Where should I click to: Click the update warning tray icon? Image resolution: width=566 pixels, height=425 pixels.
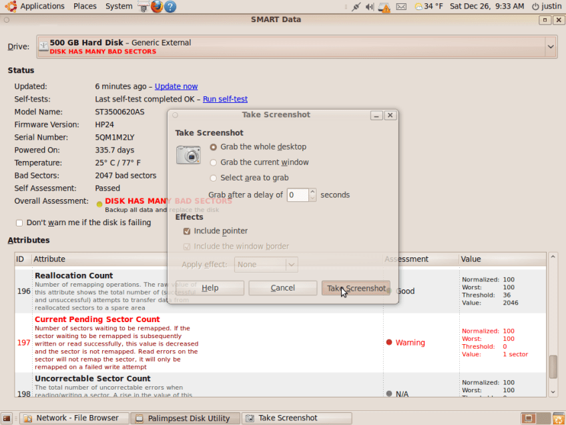(385, 7)
